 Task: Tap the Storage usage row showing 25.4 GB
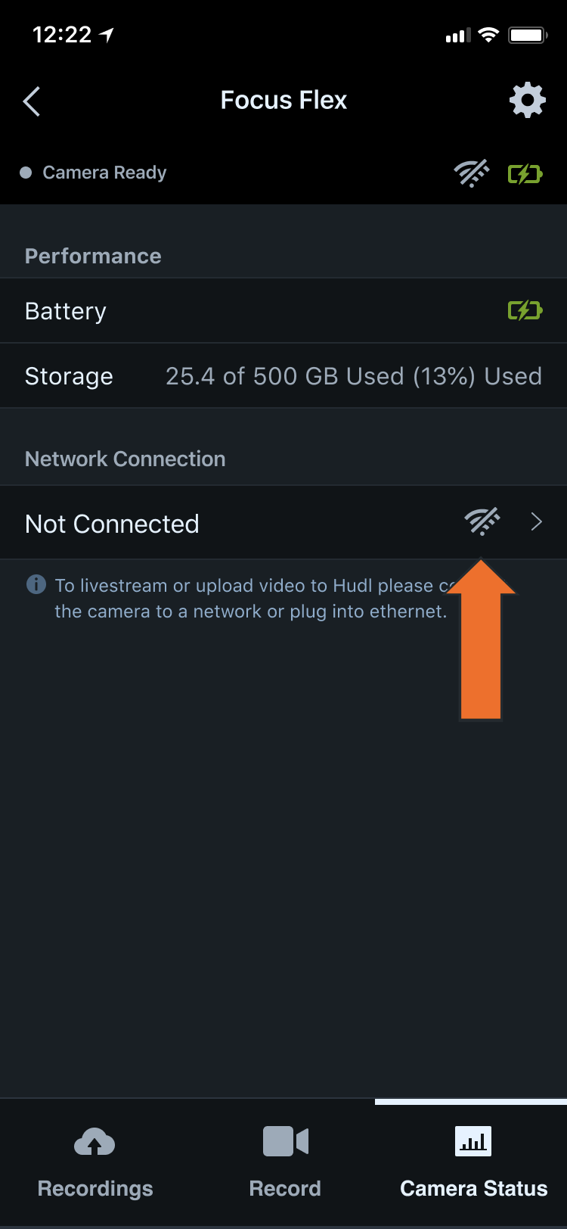[283, 376]
